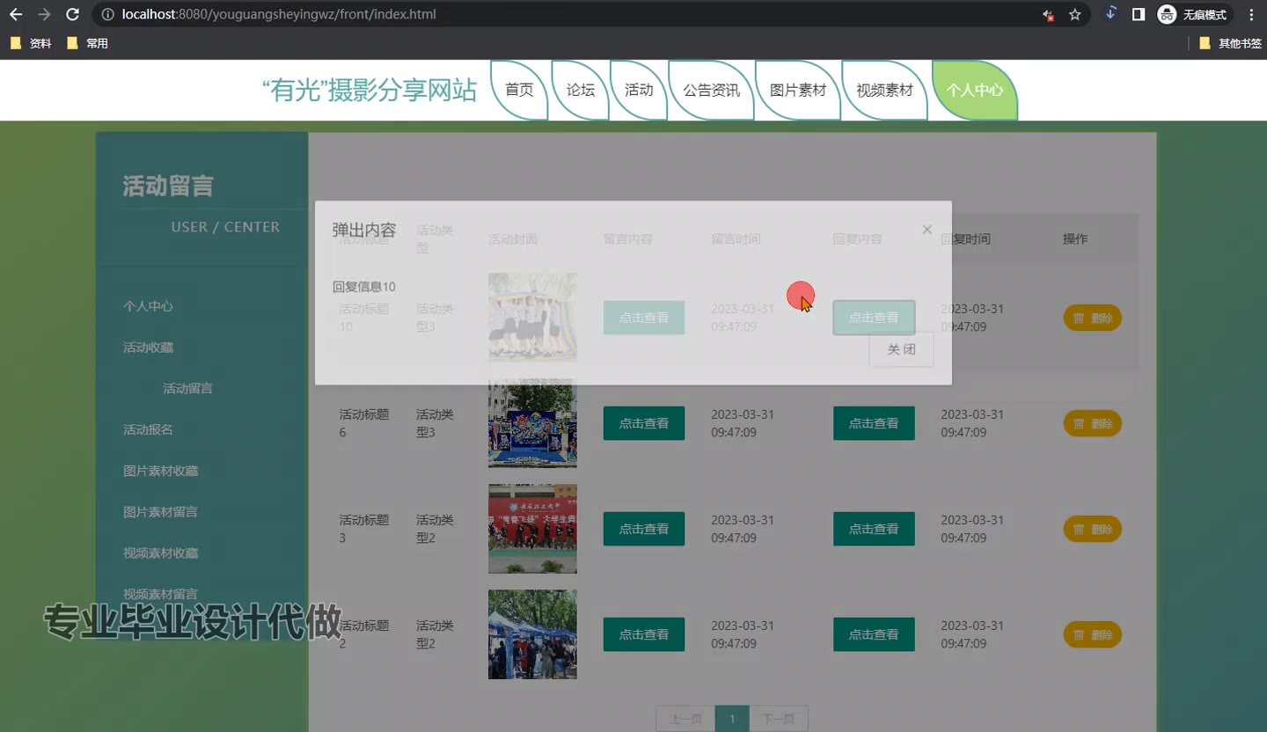The height and width of the screenshot is (732, 1267).
Task: Open the 其他书签 bookmarks folder
Action: [1230, 43]
